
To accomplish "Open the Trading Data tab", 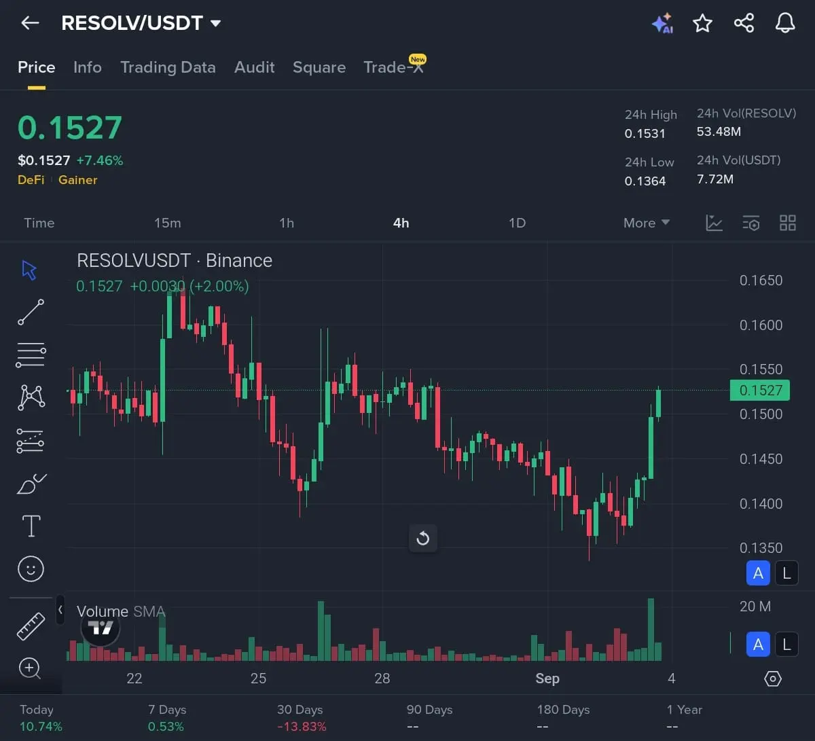I will [168, 67].
